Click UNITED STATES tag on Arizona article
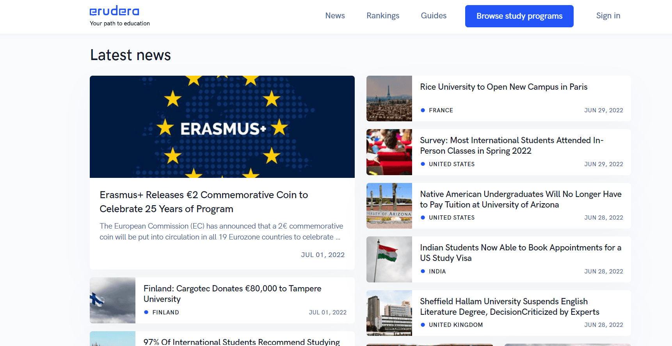Image resolution: width=672 pixels, height=346 pixels. [x=452, y=218]
